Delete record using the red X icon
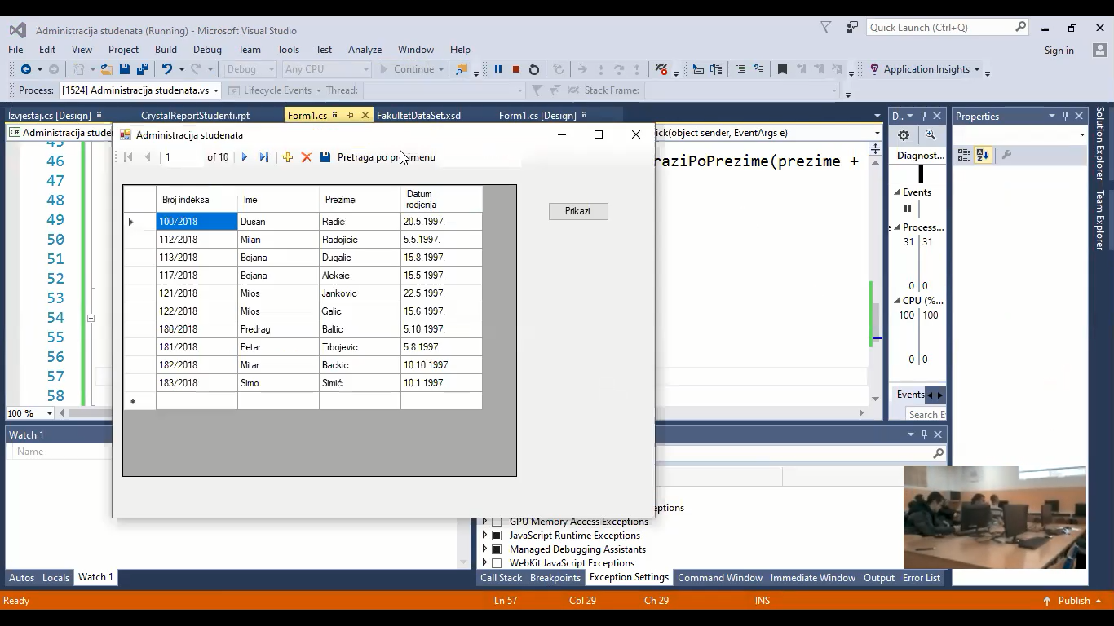This screenshot has width=1114, height=626. click(307, 157)
